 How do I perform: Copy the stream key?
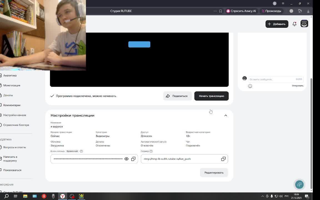133,159
